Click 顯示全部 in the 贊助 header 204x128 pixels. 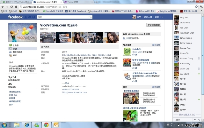pos(156,87)
